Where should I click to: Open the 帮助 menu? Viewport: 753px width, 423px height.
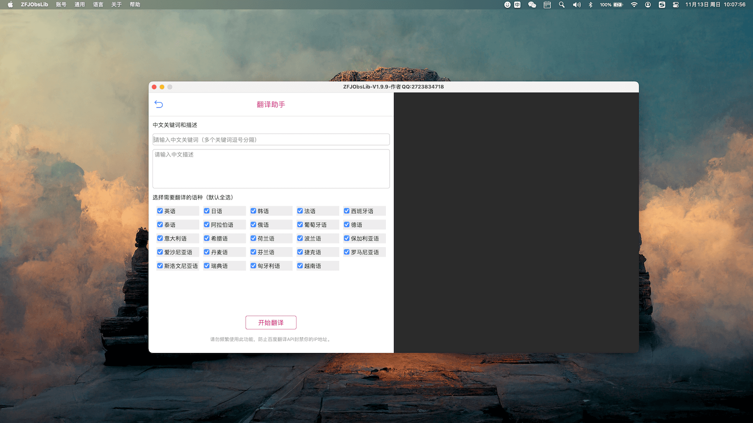(135, 5)
